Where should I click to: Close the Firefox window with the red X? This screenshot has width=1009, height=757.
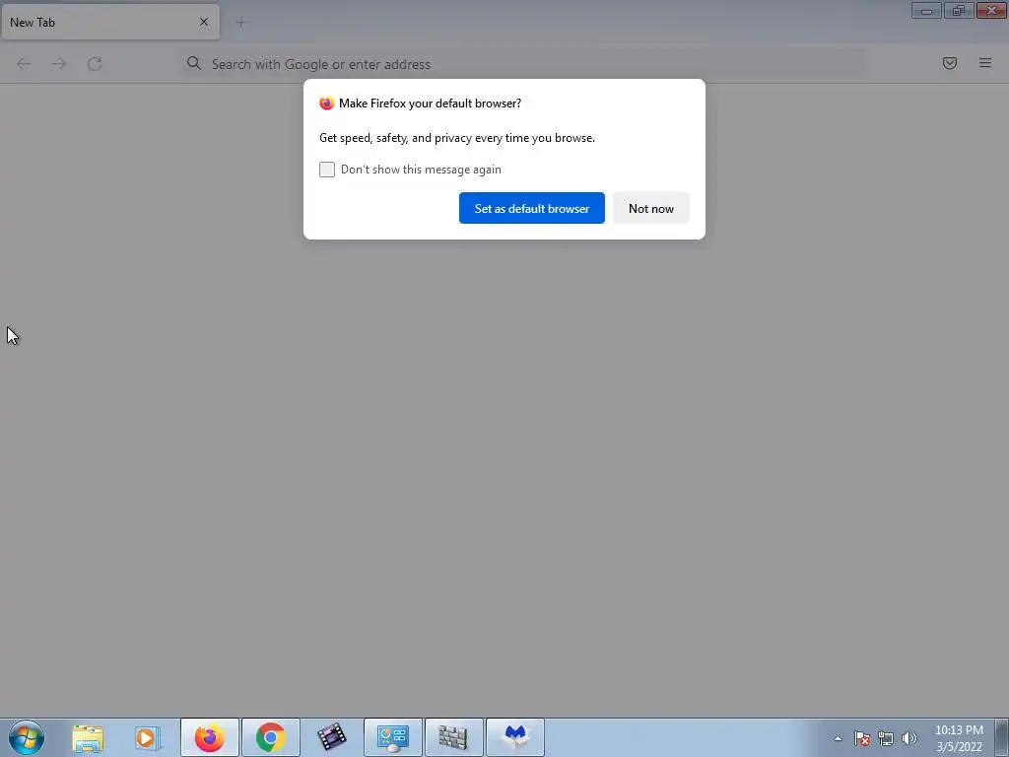991,10
